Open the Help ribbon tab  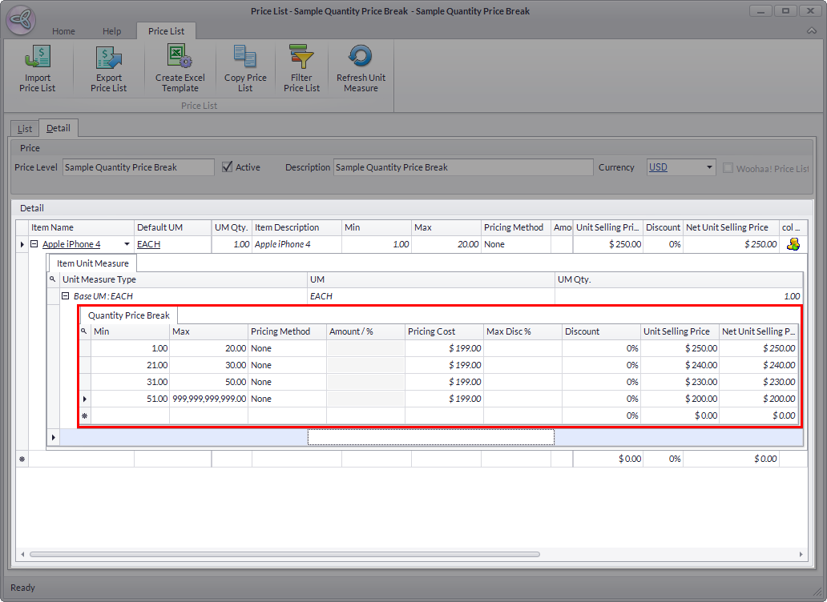(111, 31)
